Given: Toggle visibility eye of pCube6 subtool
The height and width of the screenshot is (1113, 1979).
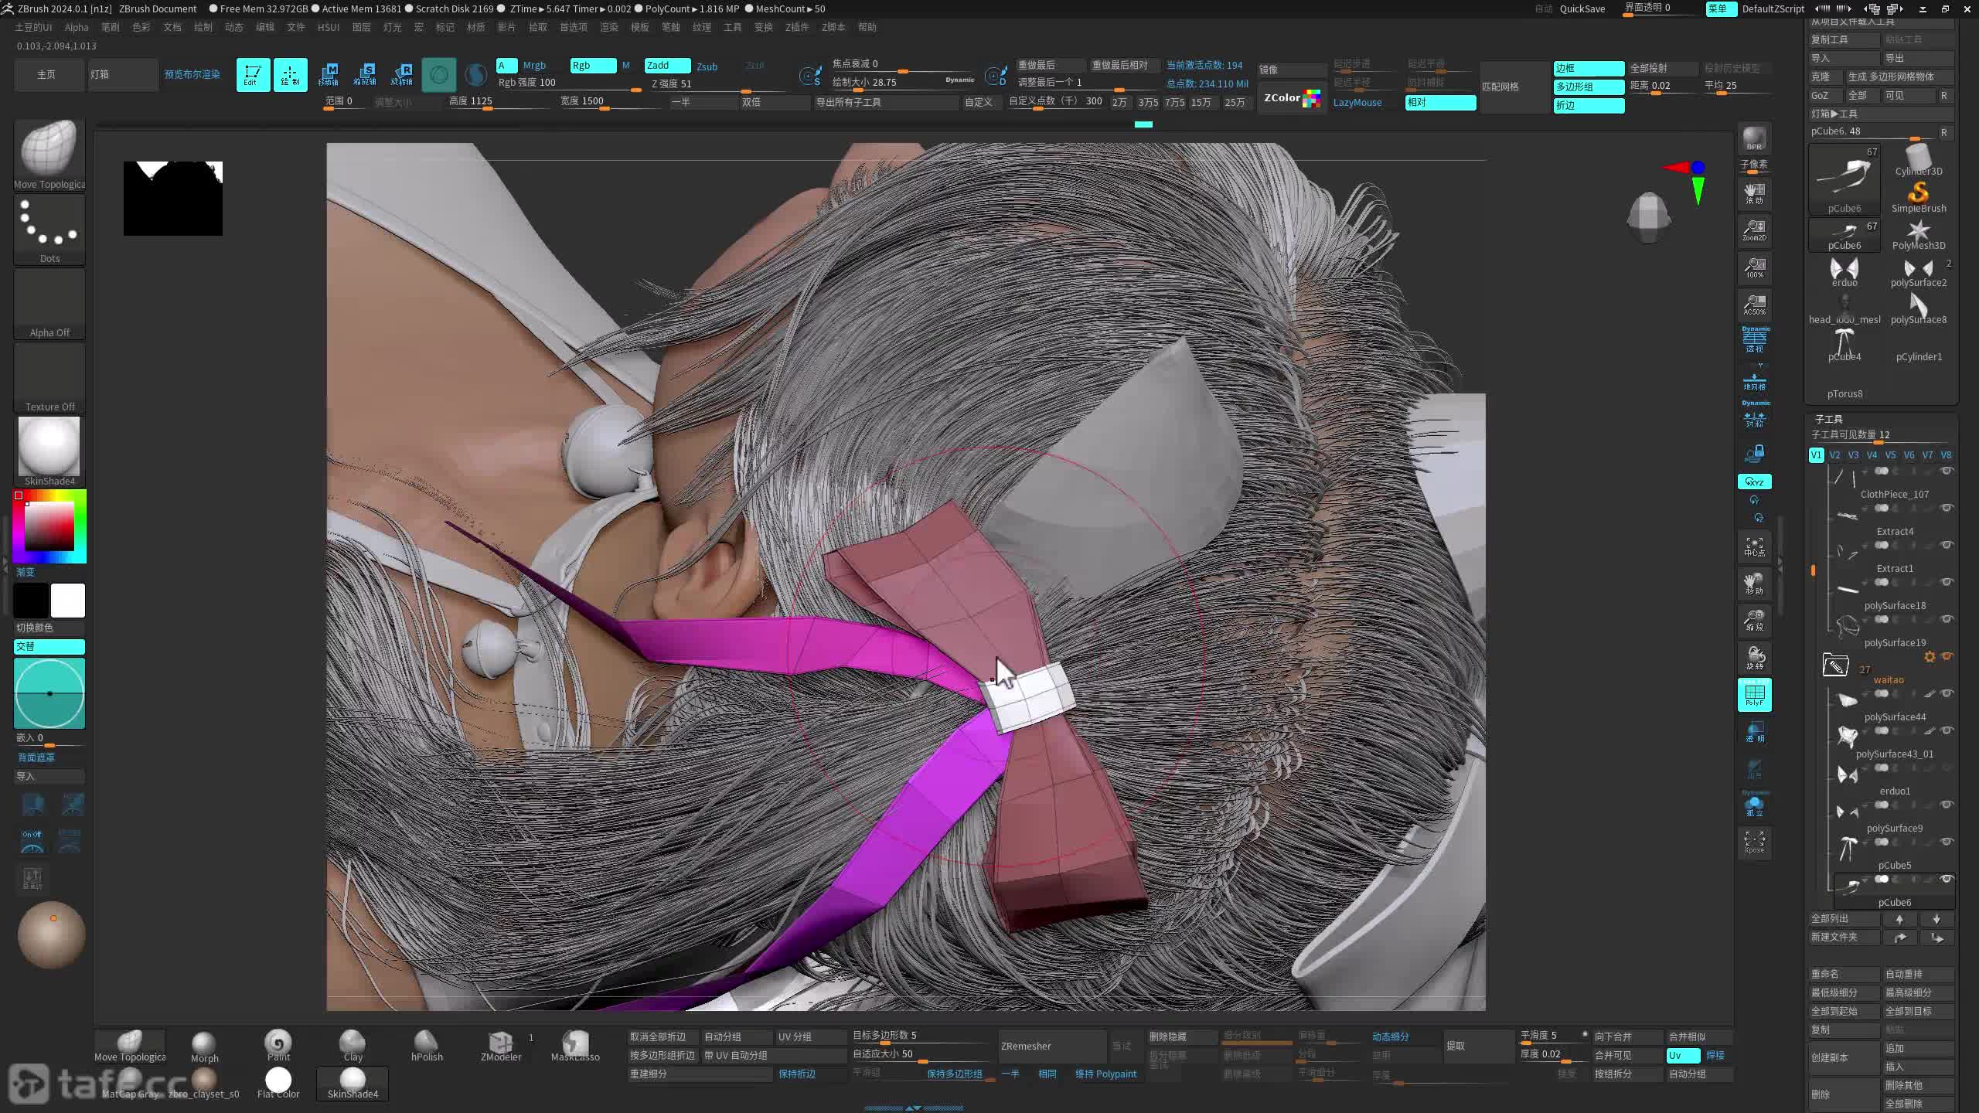Looking at the screenshot, I should [x=1947, y=879].
